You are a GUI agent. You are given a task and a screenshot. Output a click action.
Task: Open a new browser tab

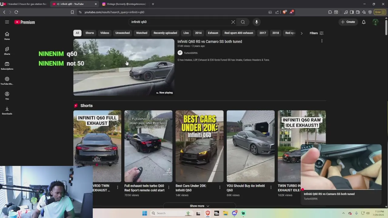click(153, 4)
